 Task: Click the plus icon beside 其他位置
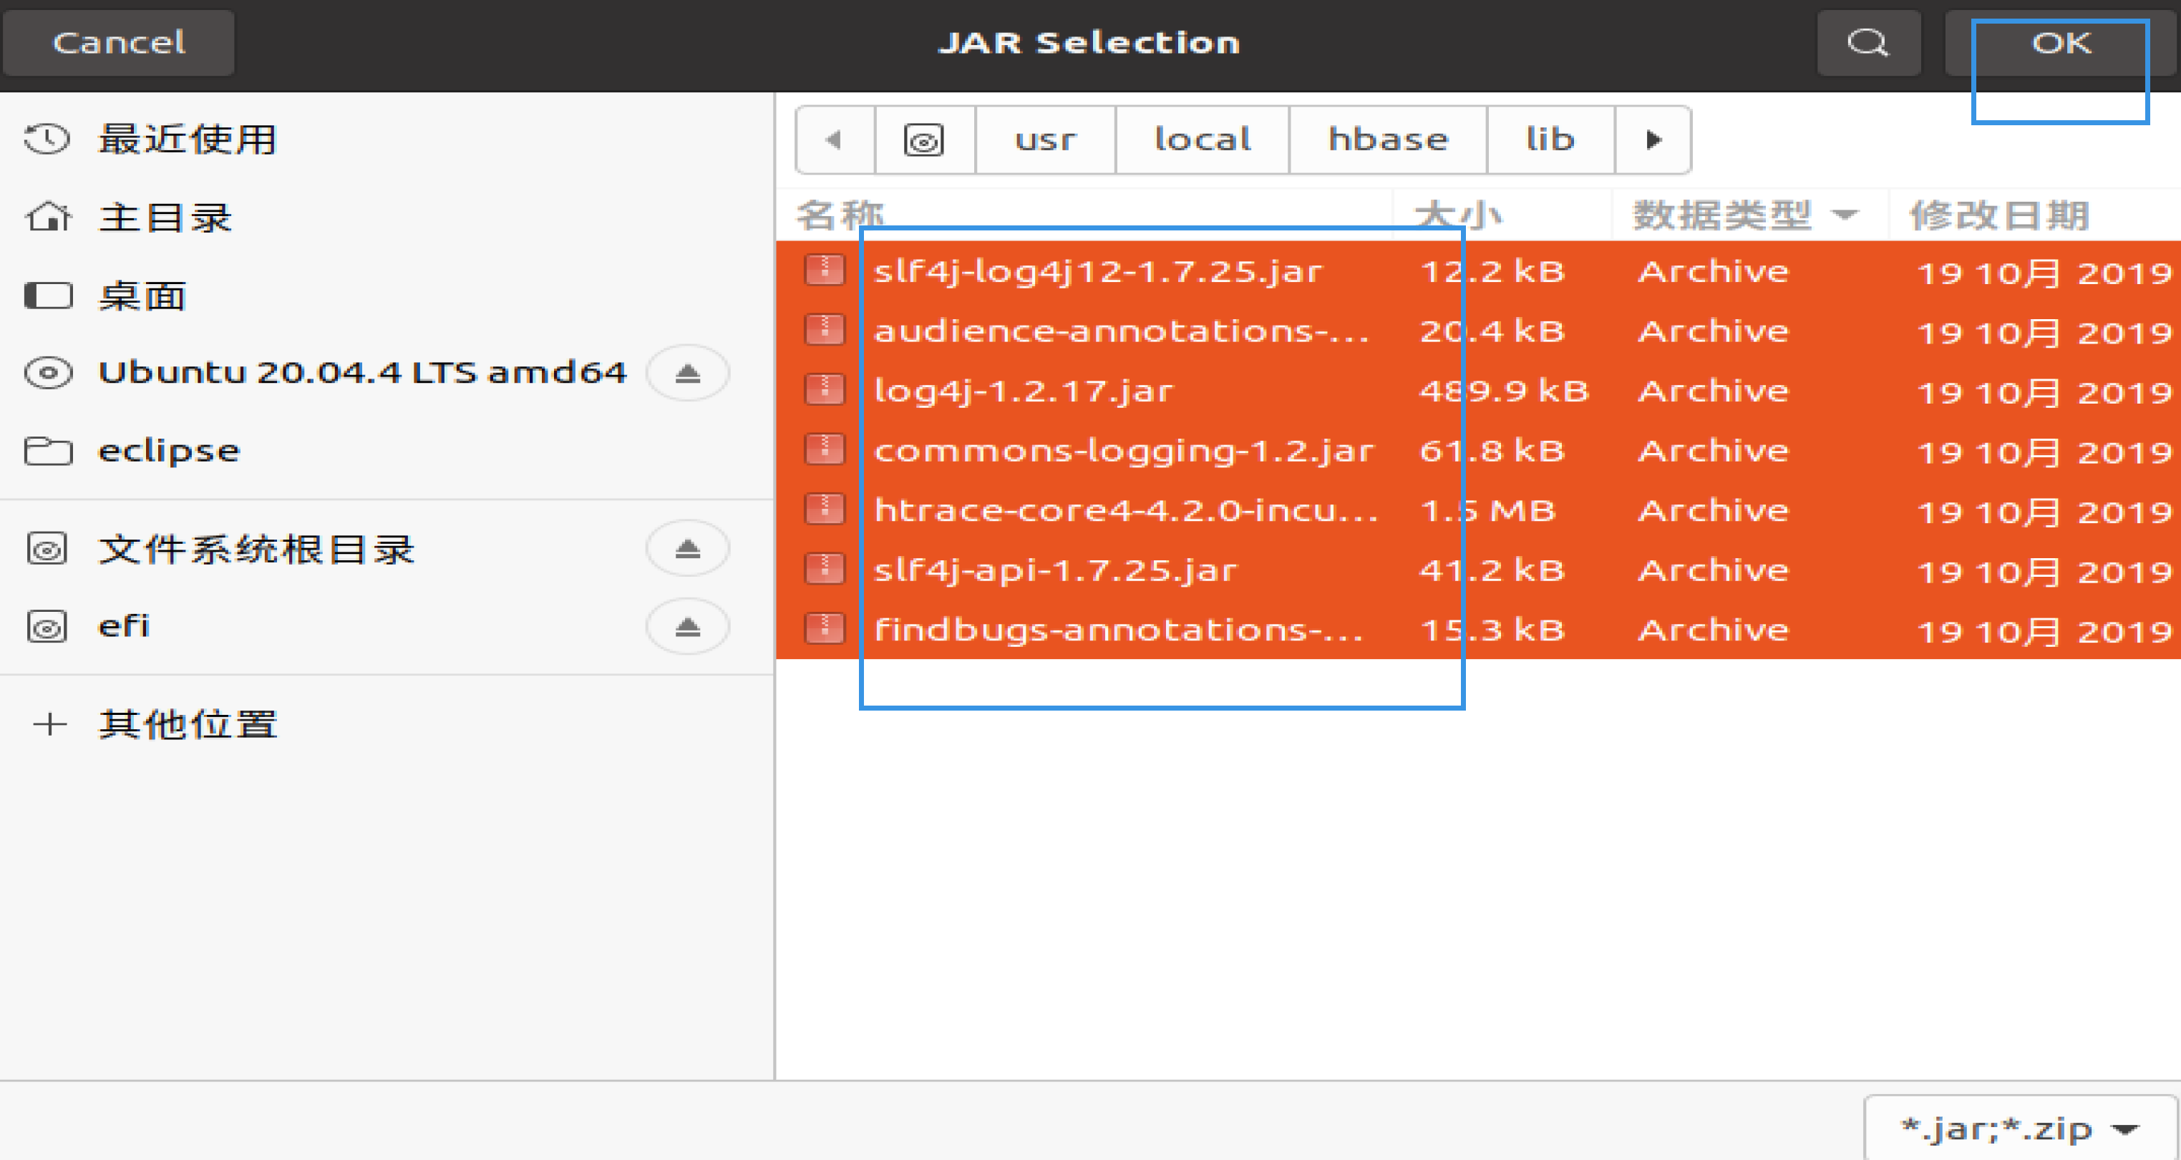pos(49,725)
